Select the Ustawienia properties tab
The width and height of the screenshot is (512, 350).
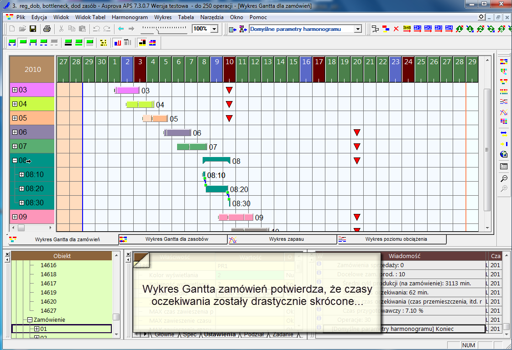click(220, 335)
